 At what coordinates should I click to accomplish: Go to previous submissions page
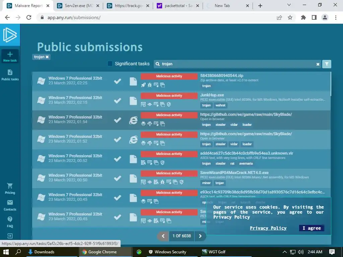163,236
